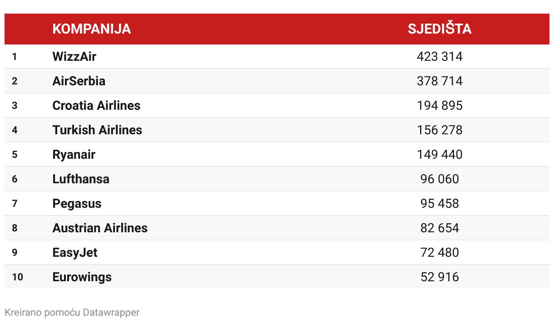This screenshot has width=554, height=323.
Task: Click the seats figure 194 895
Action: 440,106
